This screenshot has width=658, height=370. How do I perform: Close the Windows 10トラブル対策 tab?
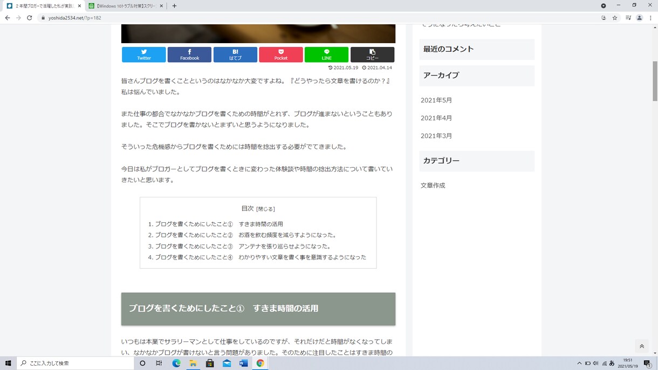[161, 6]
